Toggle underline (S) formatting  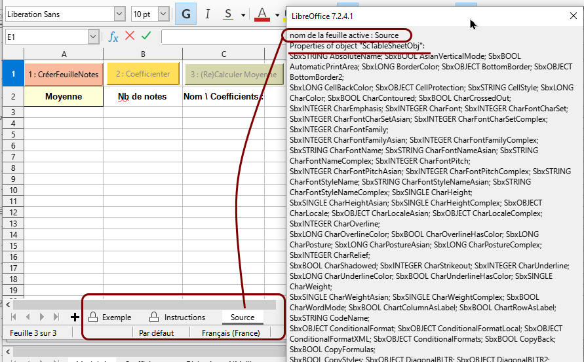coord(228,14)
